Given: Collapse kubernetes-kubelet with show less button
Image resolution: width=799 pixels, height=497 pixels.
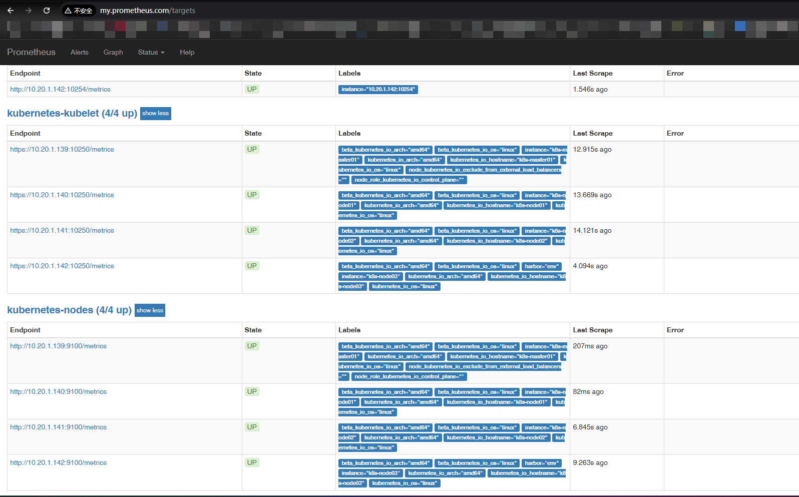Looking at the screenshot, I should click(x=156, y=113).
